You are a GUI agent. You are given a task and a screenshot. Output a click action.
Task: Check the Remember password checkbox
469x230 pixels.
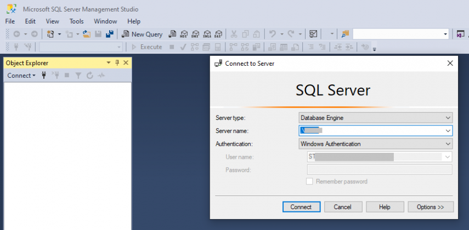click(x=309, y=181)
